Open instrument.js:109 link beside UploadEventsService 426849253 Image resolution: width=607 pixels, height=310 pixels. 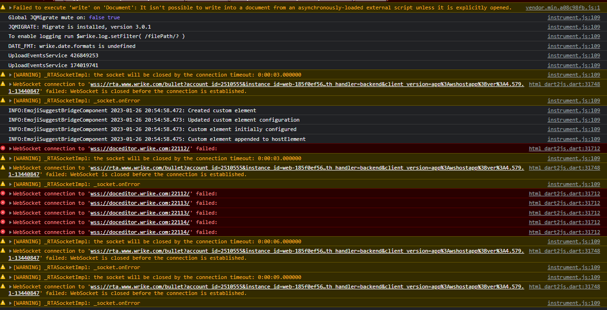pyautogui.click(x=574, y=56)
